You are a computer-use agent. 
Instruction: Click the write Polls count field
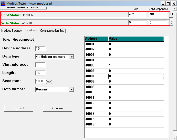pos(138,22)
